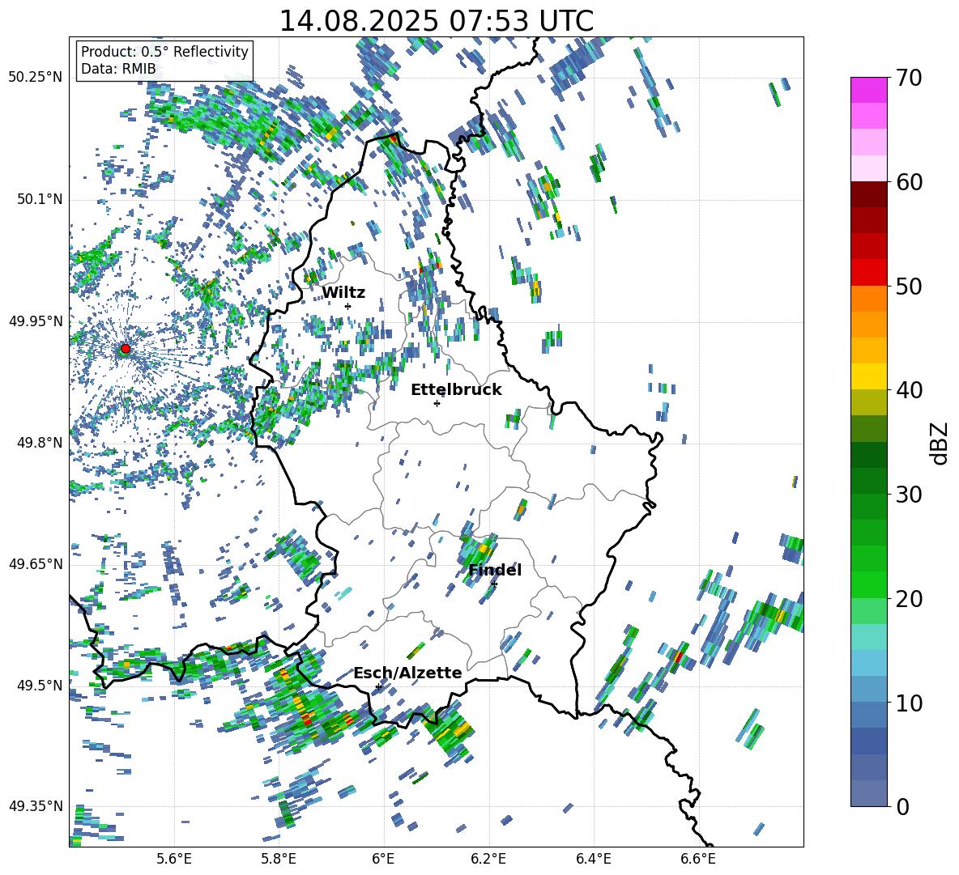
Task: Click the 49.5°N latitude label
Action: pos(40,685)
